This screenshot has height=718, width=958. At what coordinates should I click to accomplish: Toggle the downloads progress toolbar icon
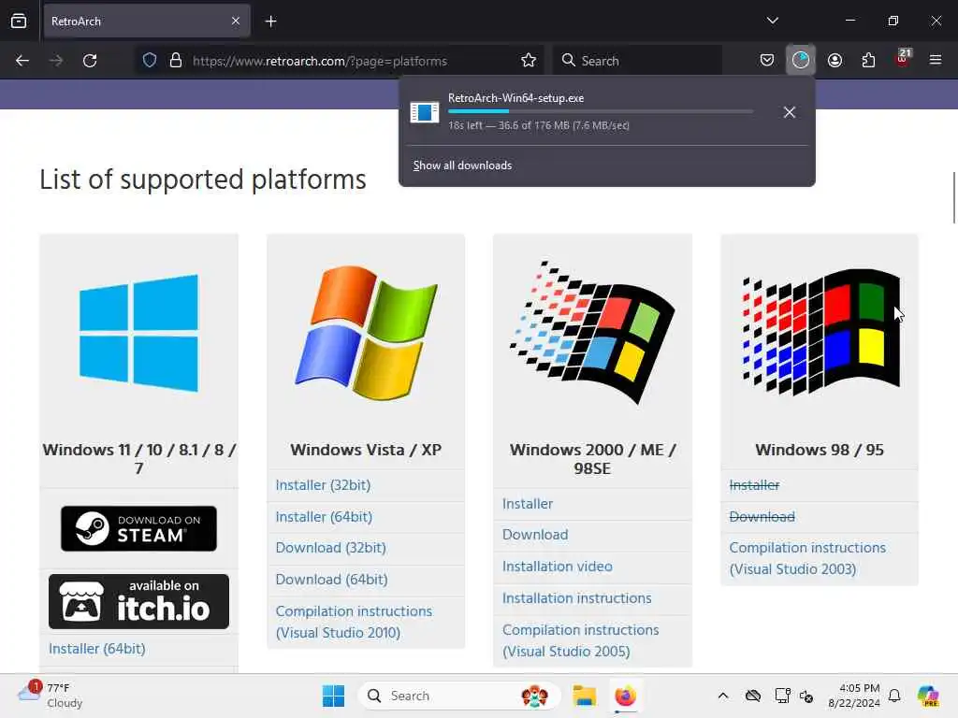pyautogui.click(x=801, y=61)
